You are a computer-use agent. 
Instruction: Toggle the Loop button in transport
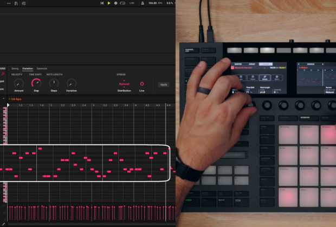pyautogui.click(x=122, y=3)
